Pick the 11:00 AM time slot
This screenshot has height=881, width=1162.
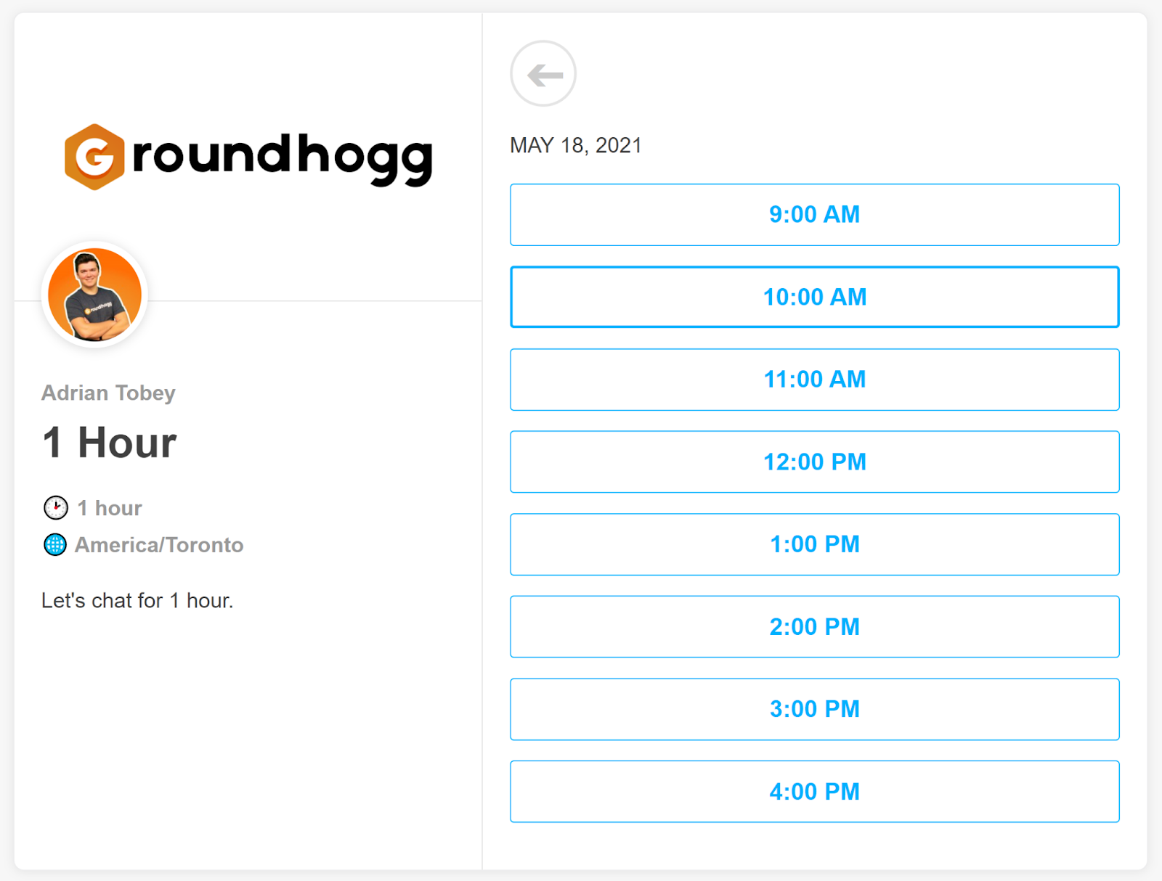[x=815, y=380]
